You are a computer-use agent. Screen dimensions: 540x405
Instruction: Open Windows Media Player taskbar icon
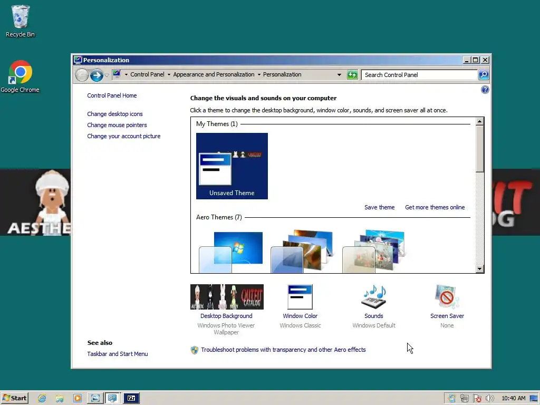pyautogui.click(x=78, y=399)
